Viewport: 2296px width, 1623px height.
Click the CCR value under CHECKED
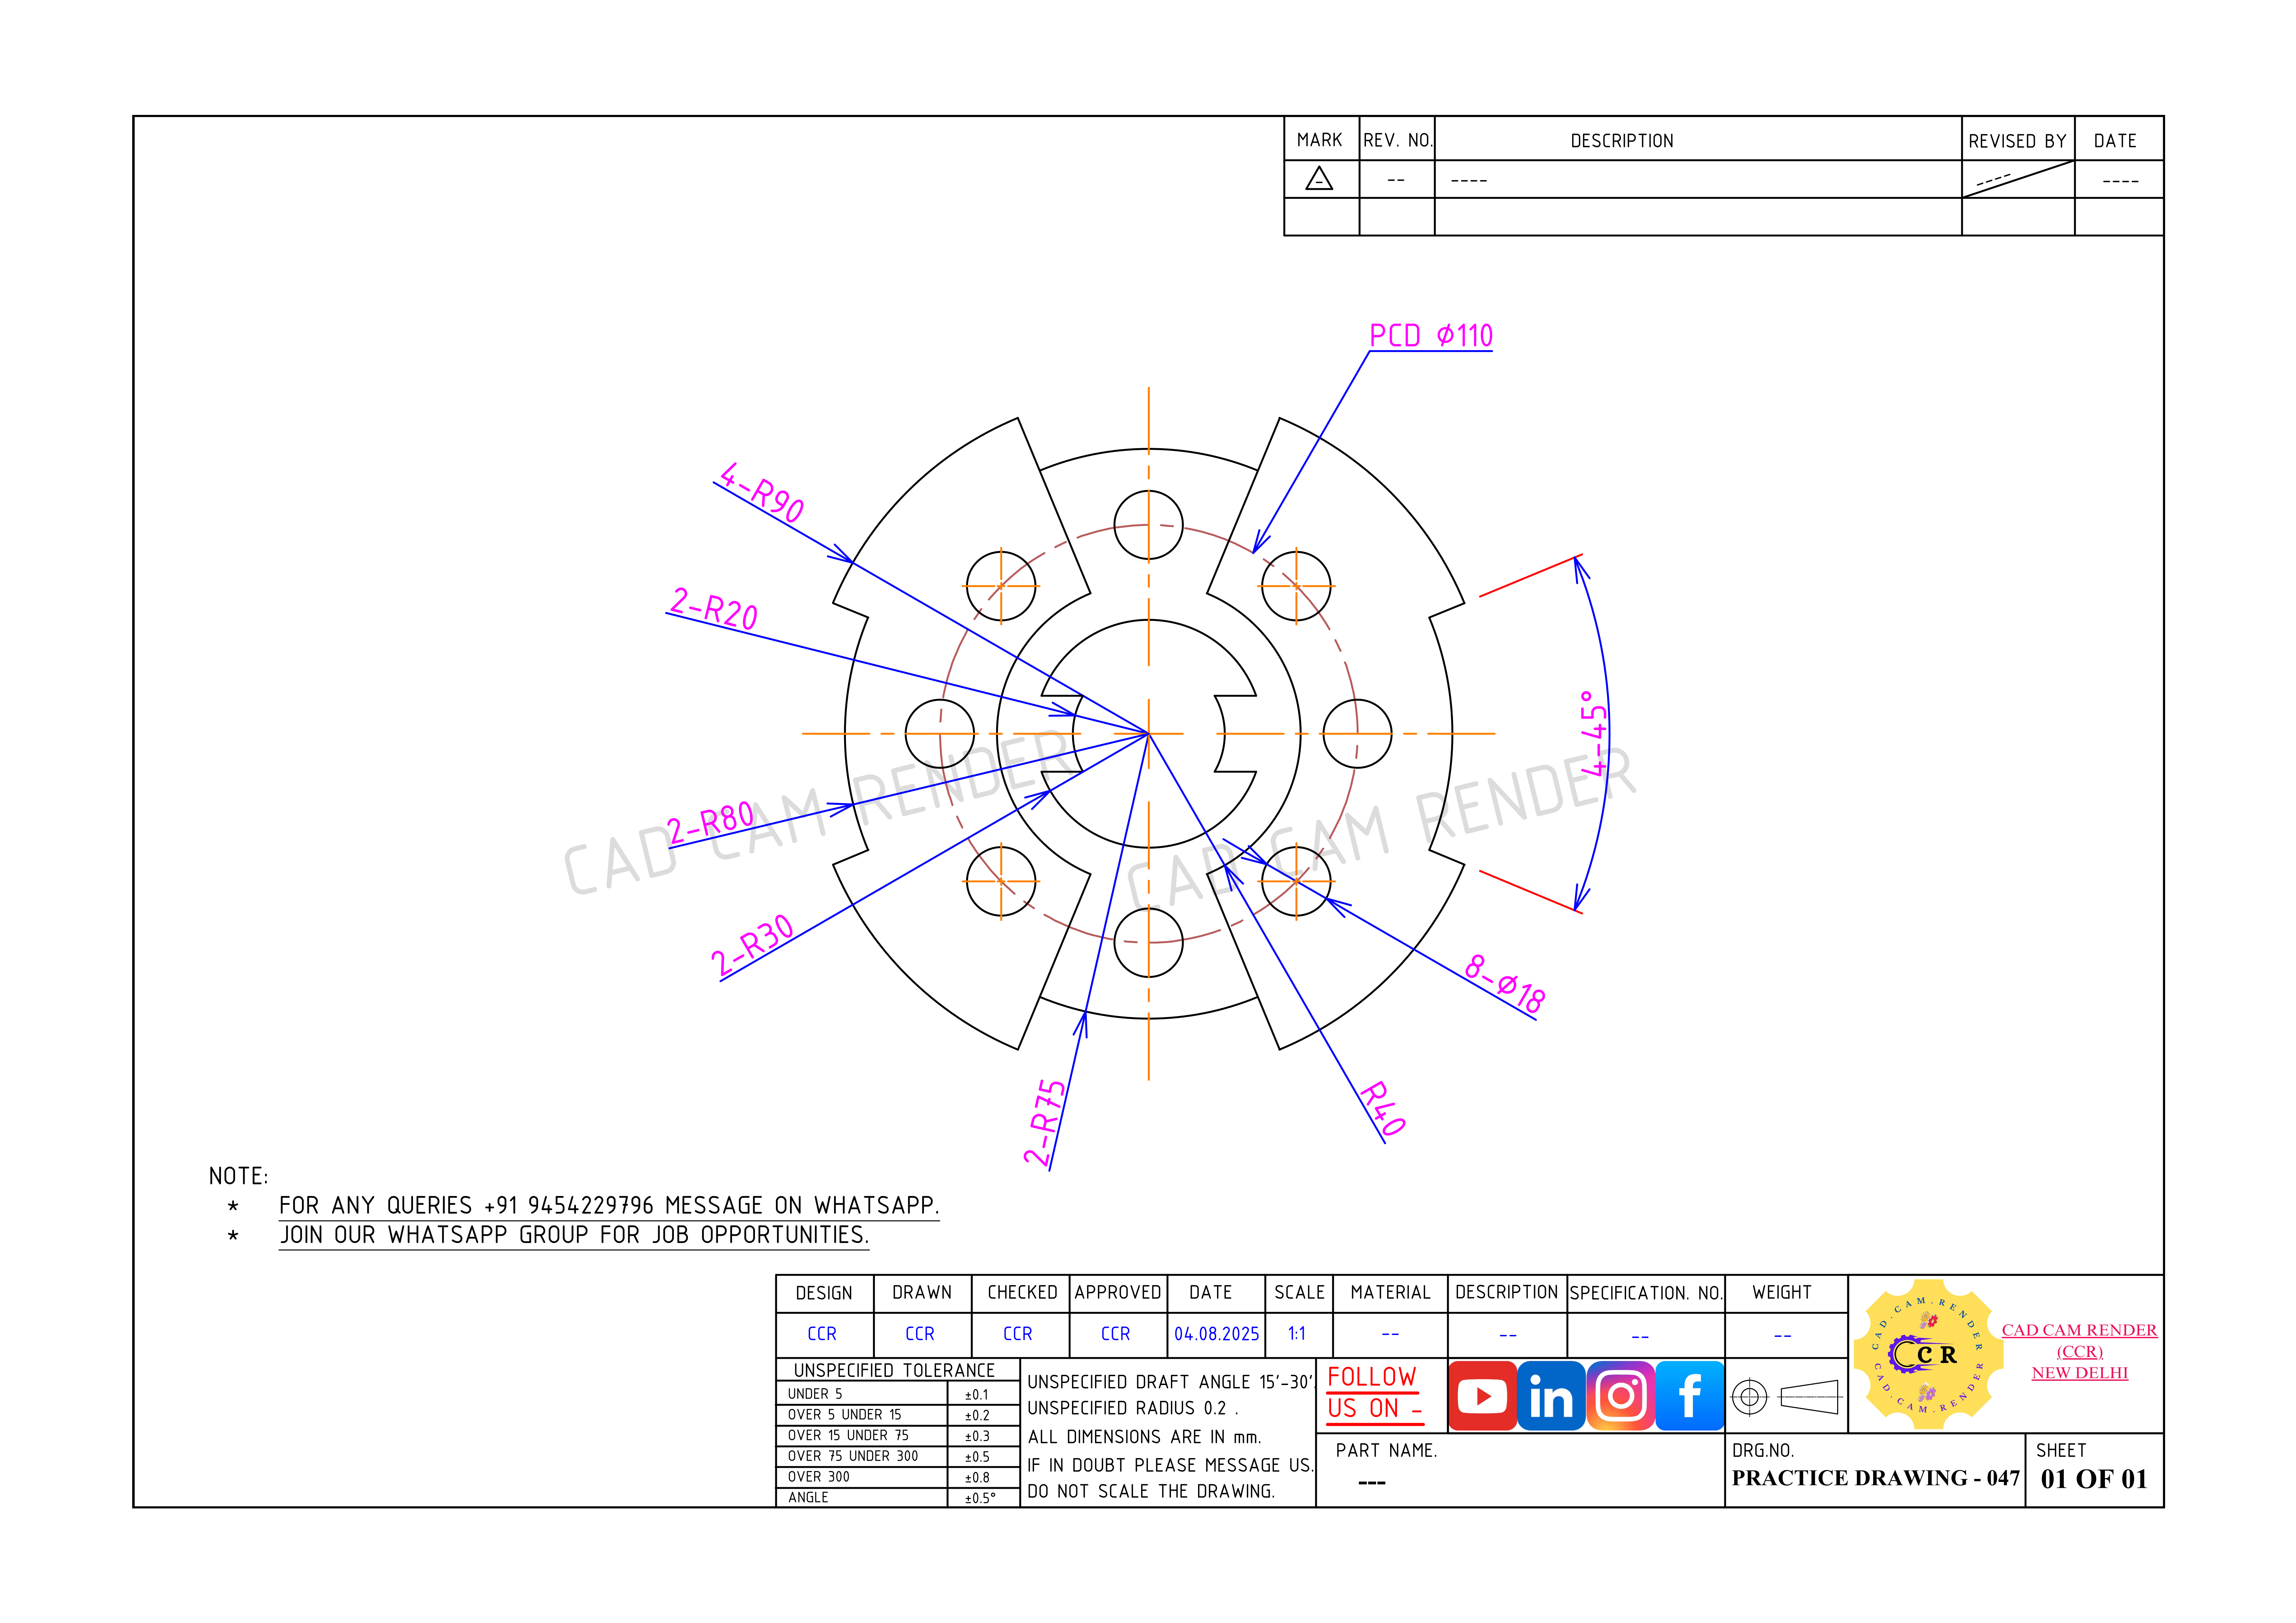(x=1018, y=1334)
